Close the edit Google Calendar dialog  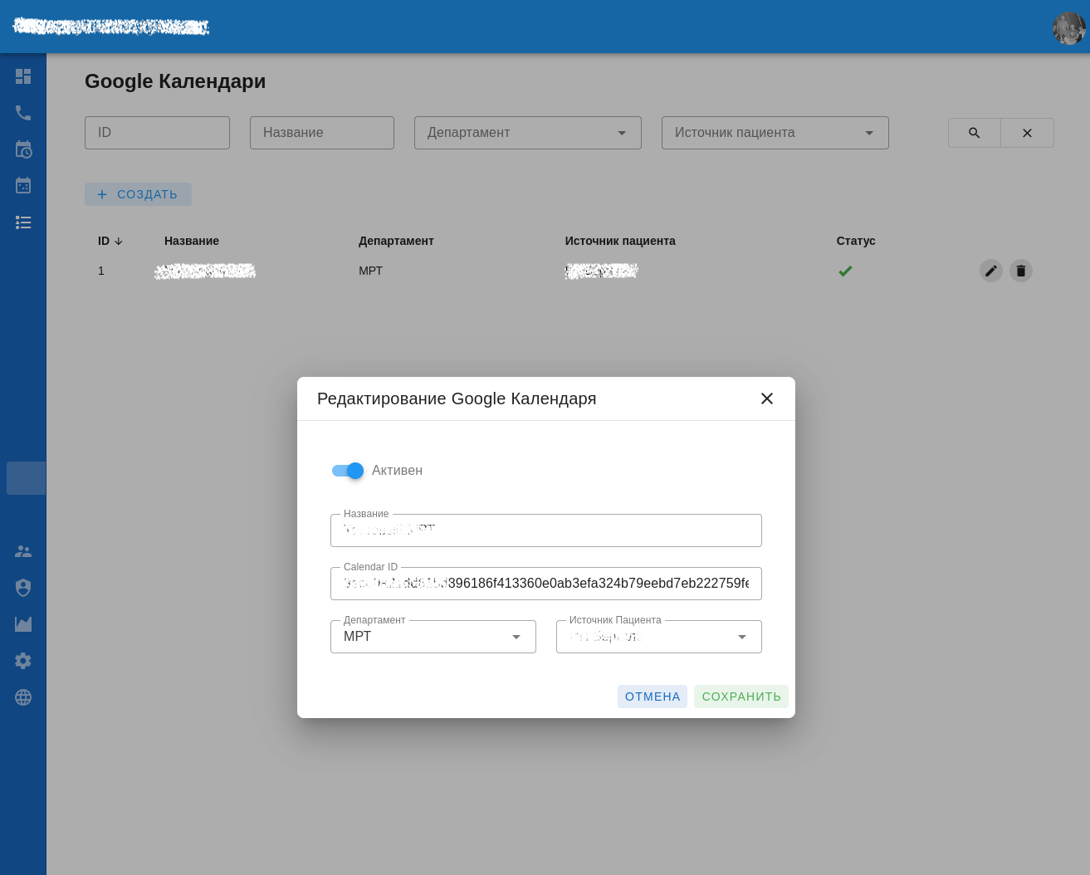(767, 398)
